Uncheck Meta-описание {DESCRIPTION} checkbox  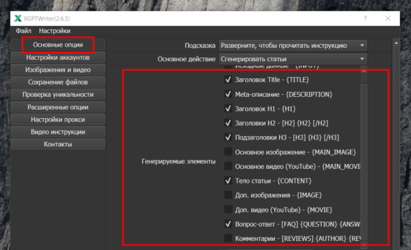point(228,94)
